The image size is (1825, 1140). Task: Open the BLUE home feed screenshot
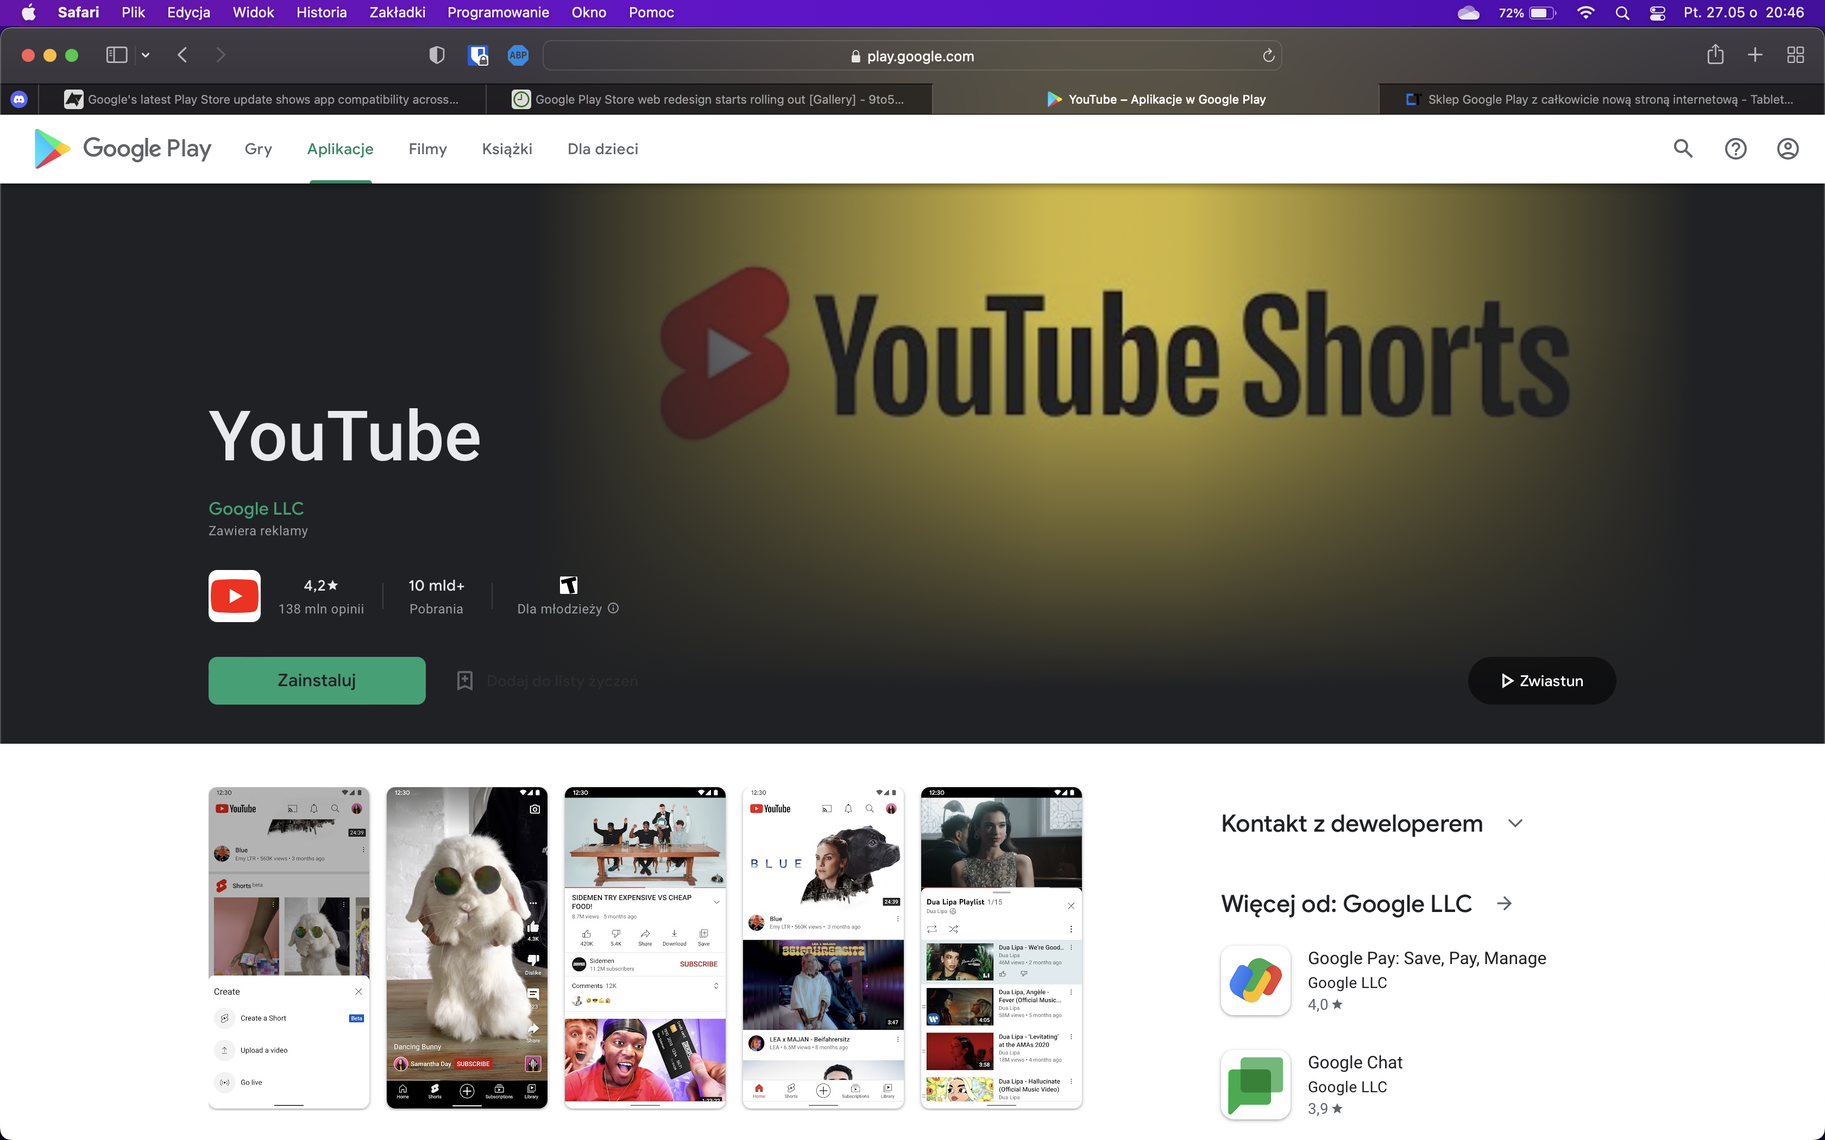pyautogui.click(x=823, y=948)
